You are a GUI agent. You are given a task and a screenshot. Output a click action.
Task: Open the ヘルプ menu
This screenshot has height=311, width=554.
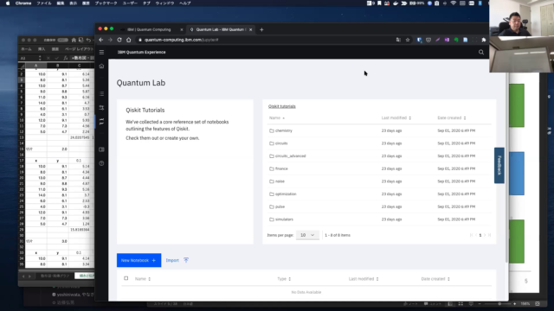(184, 3)
